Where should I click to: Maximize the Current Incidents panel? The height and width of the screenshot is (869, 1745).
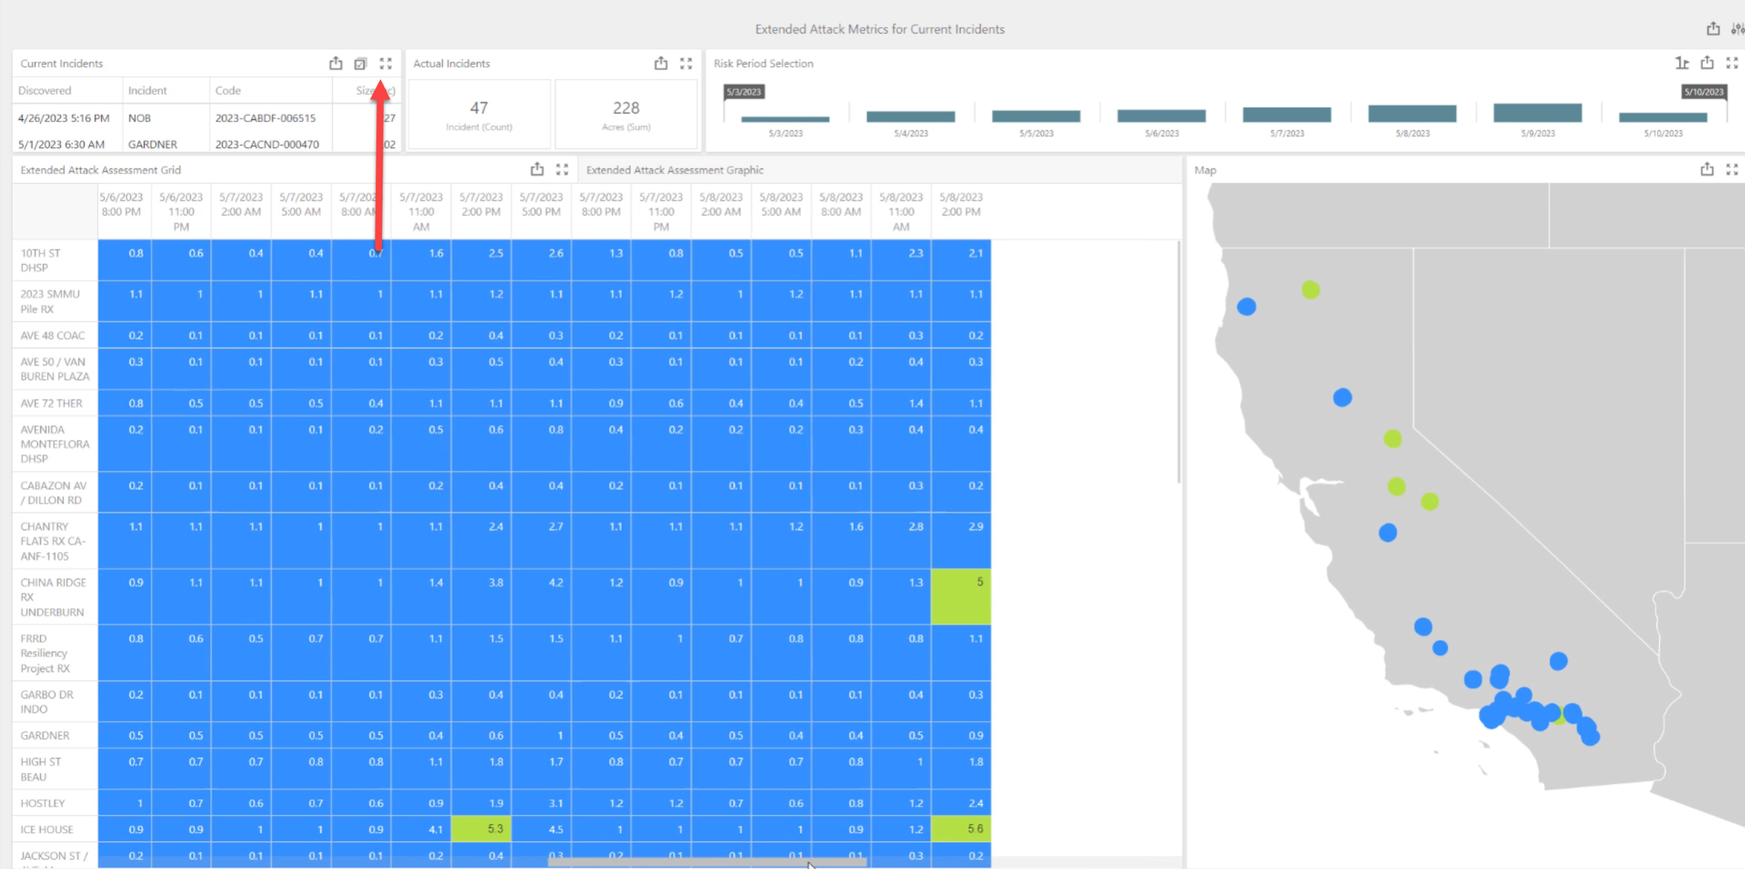[x=386, y=63]
